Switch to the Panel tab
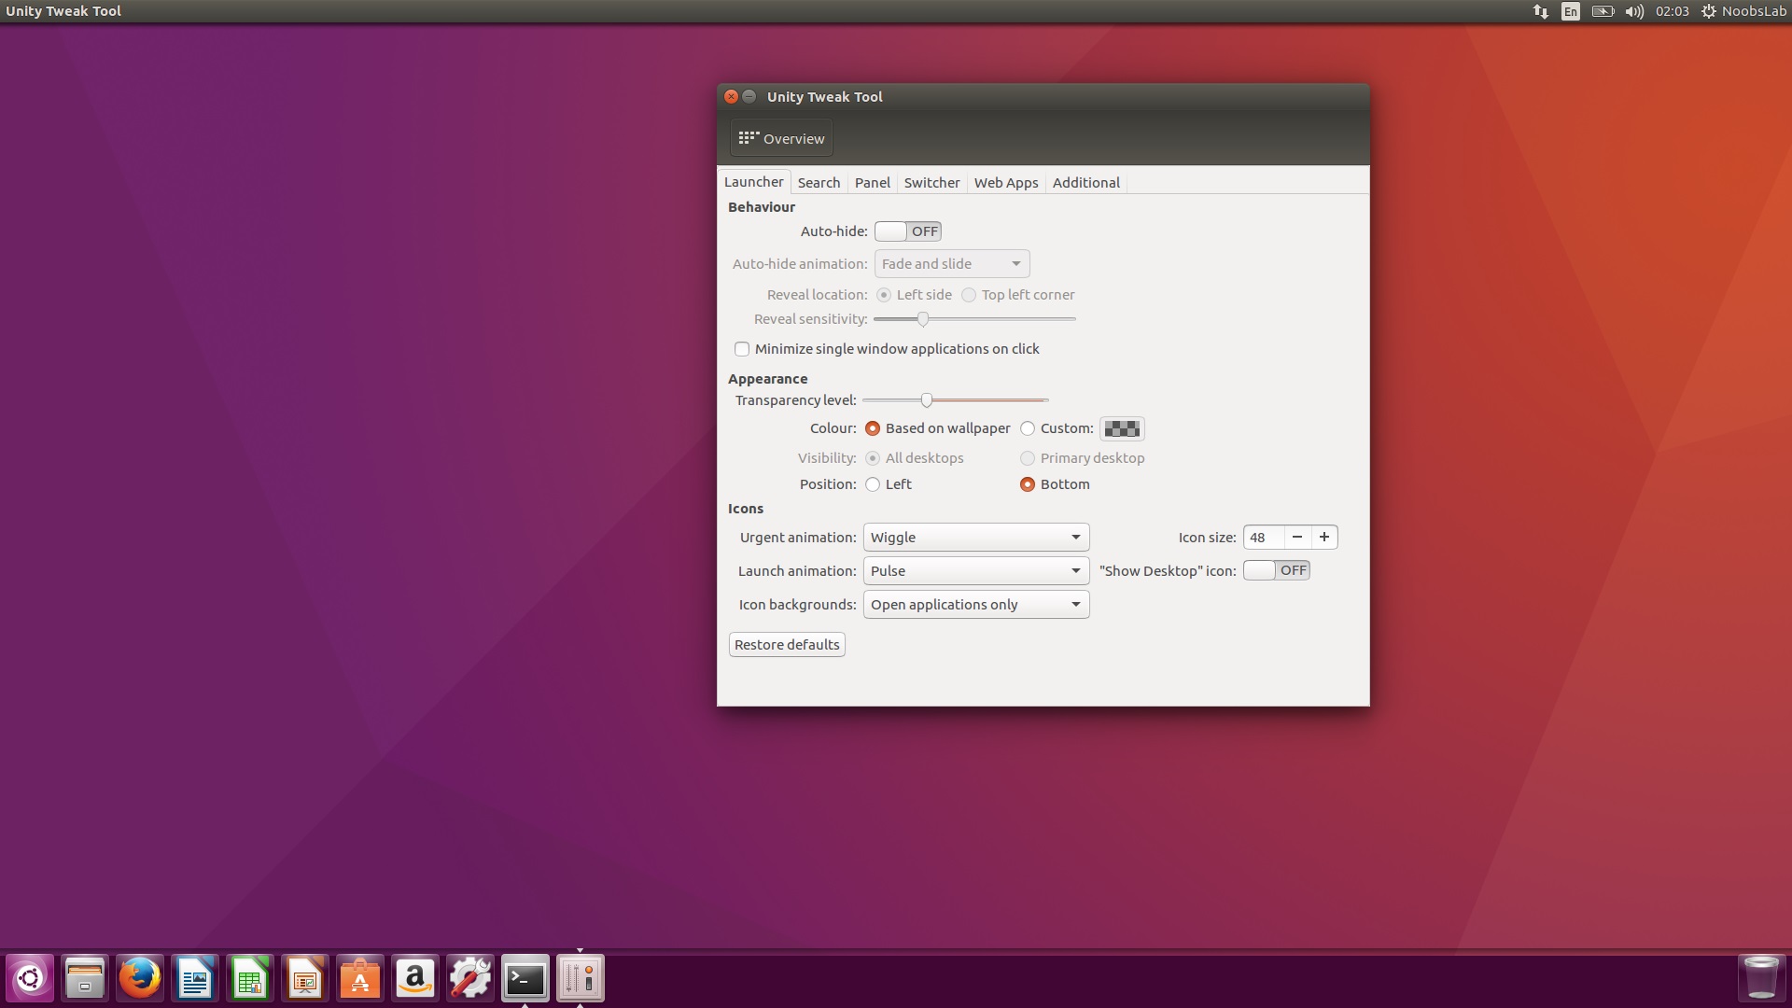1792x1008 pixels. point(873,183)
